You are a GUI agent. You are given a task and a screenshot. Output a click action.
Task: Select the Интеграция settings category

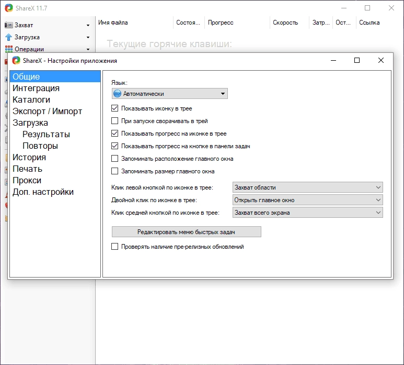[x=55, y=88]
